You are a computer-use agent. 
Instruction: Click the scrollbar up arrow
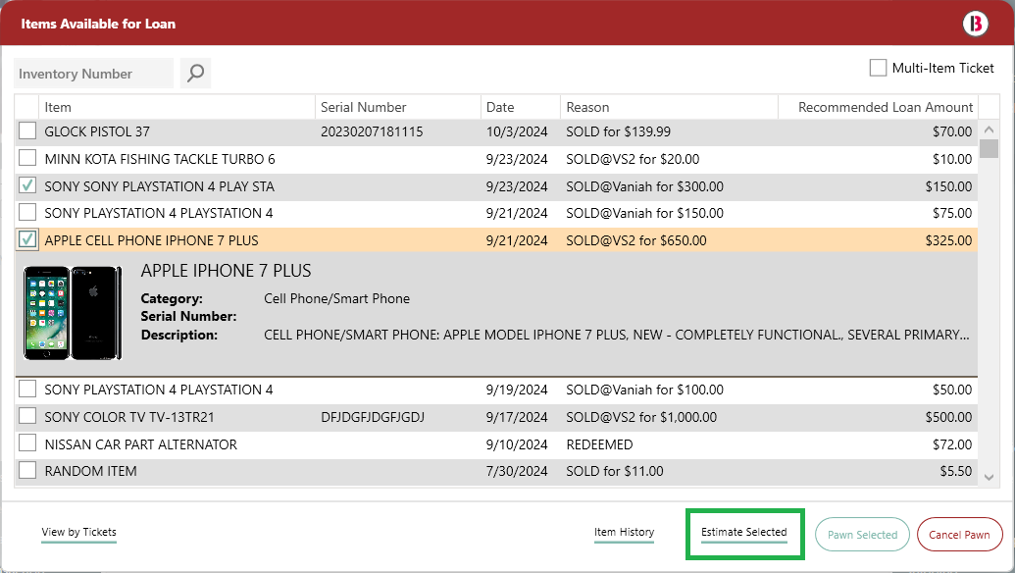pos(989,130)
